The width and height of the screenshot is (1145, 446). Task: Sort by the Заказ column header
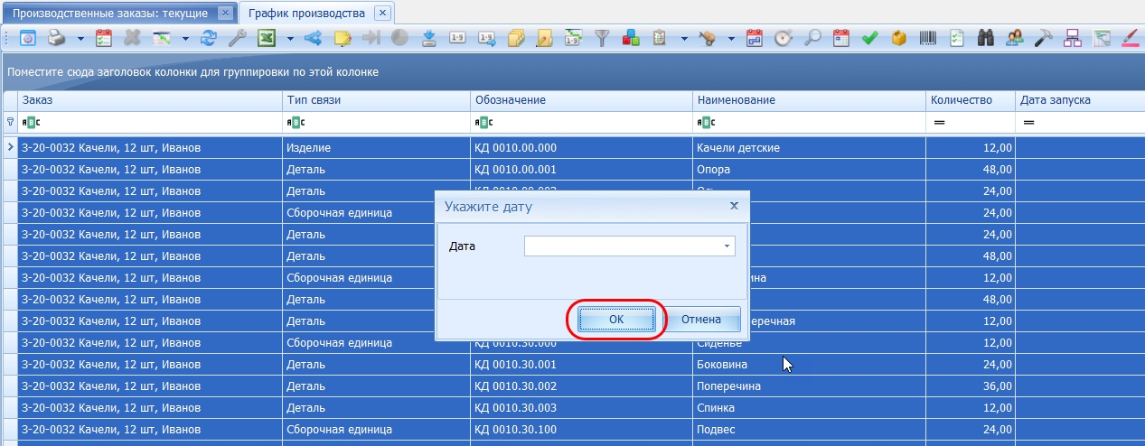point(150,100)
